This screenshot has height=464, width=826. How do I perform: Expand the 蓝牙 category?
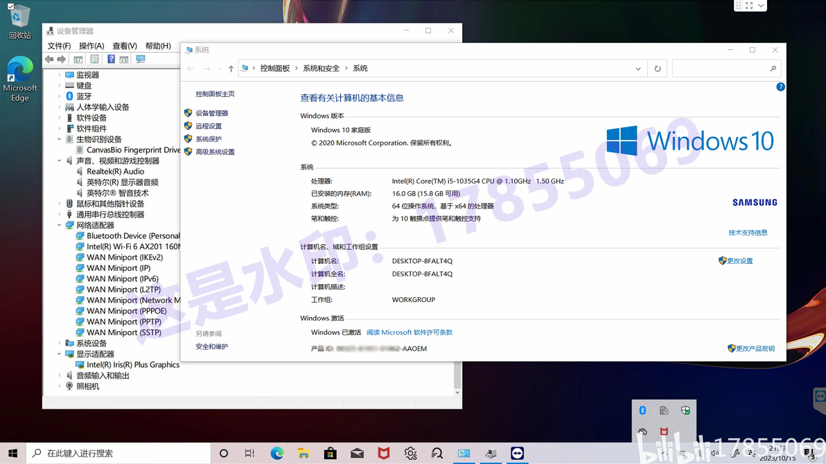click(x=60, y=96)
